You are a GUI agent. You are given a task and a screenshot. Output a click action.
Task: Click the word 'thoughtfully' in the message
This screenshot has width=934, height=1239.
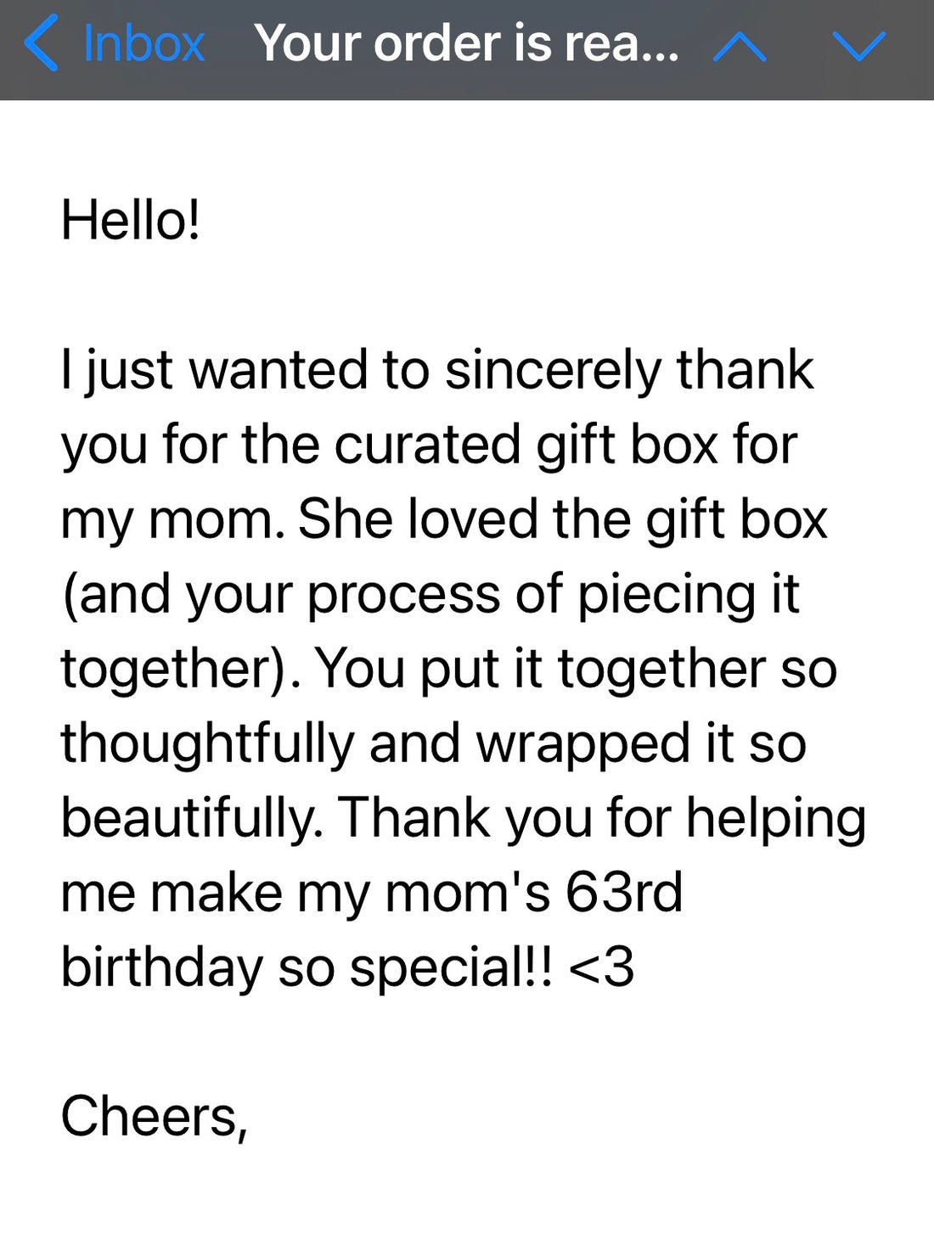tap(207, 745)
